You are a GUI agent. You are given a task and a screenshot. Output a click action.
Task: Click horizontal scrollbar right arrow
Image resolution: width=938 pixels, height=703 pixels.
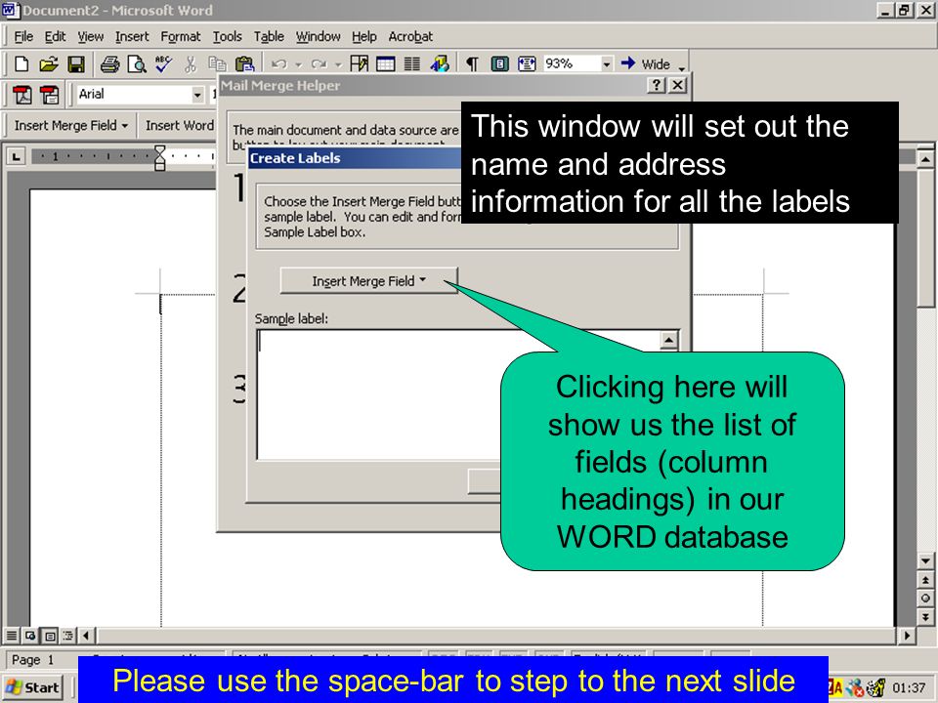(x=908, y=636)
